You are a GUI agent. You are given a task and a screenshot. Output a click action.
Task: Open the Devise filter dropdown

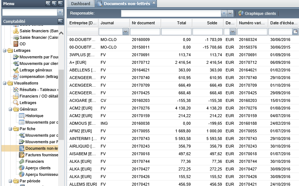tap(233, 32)
